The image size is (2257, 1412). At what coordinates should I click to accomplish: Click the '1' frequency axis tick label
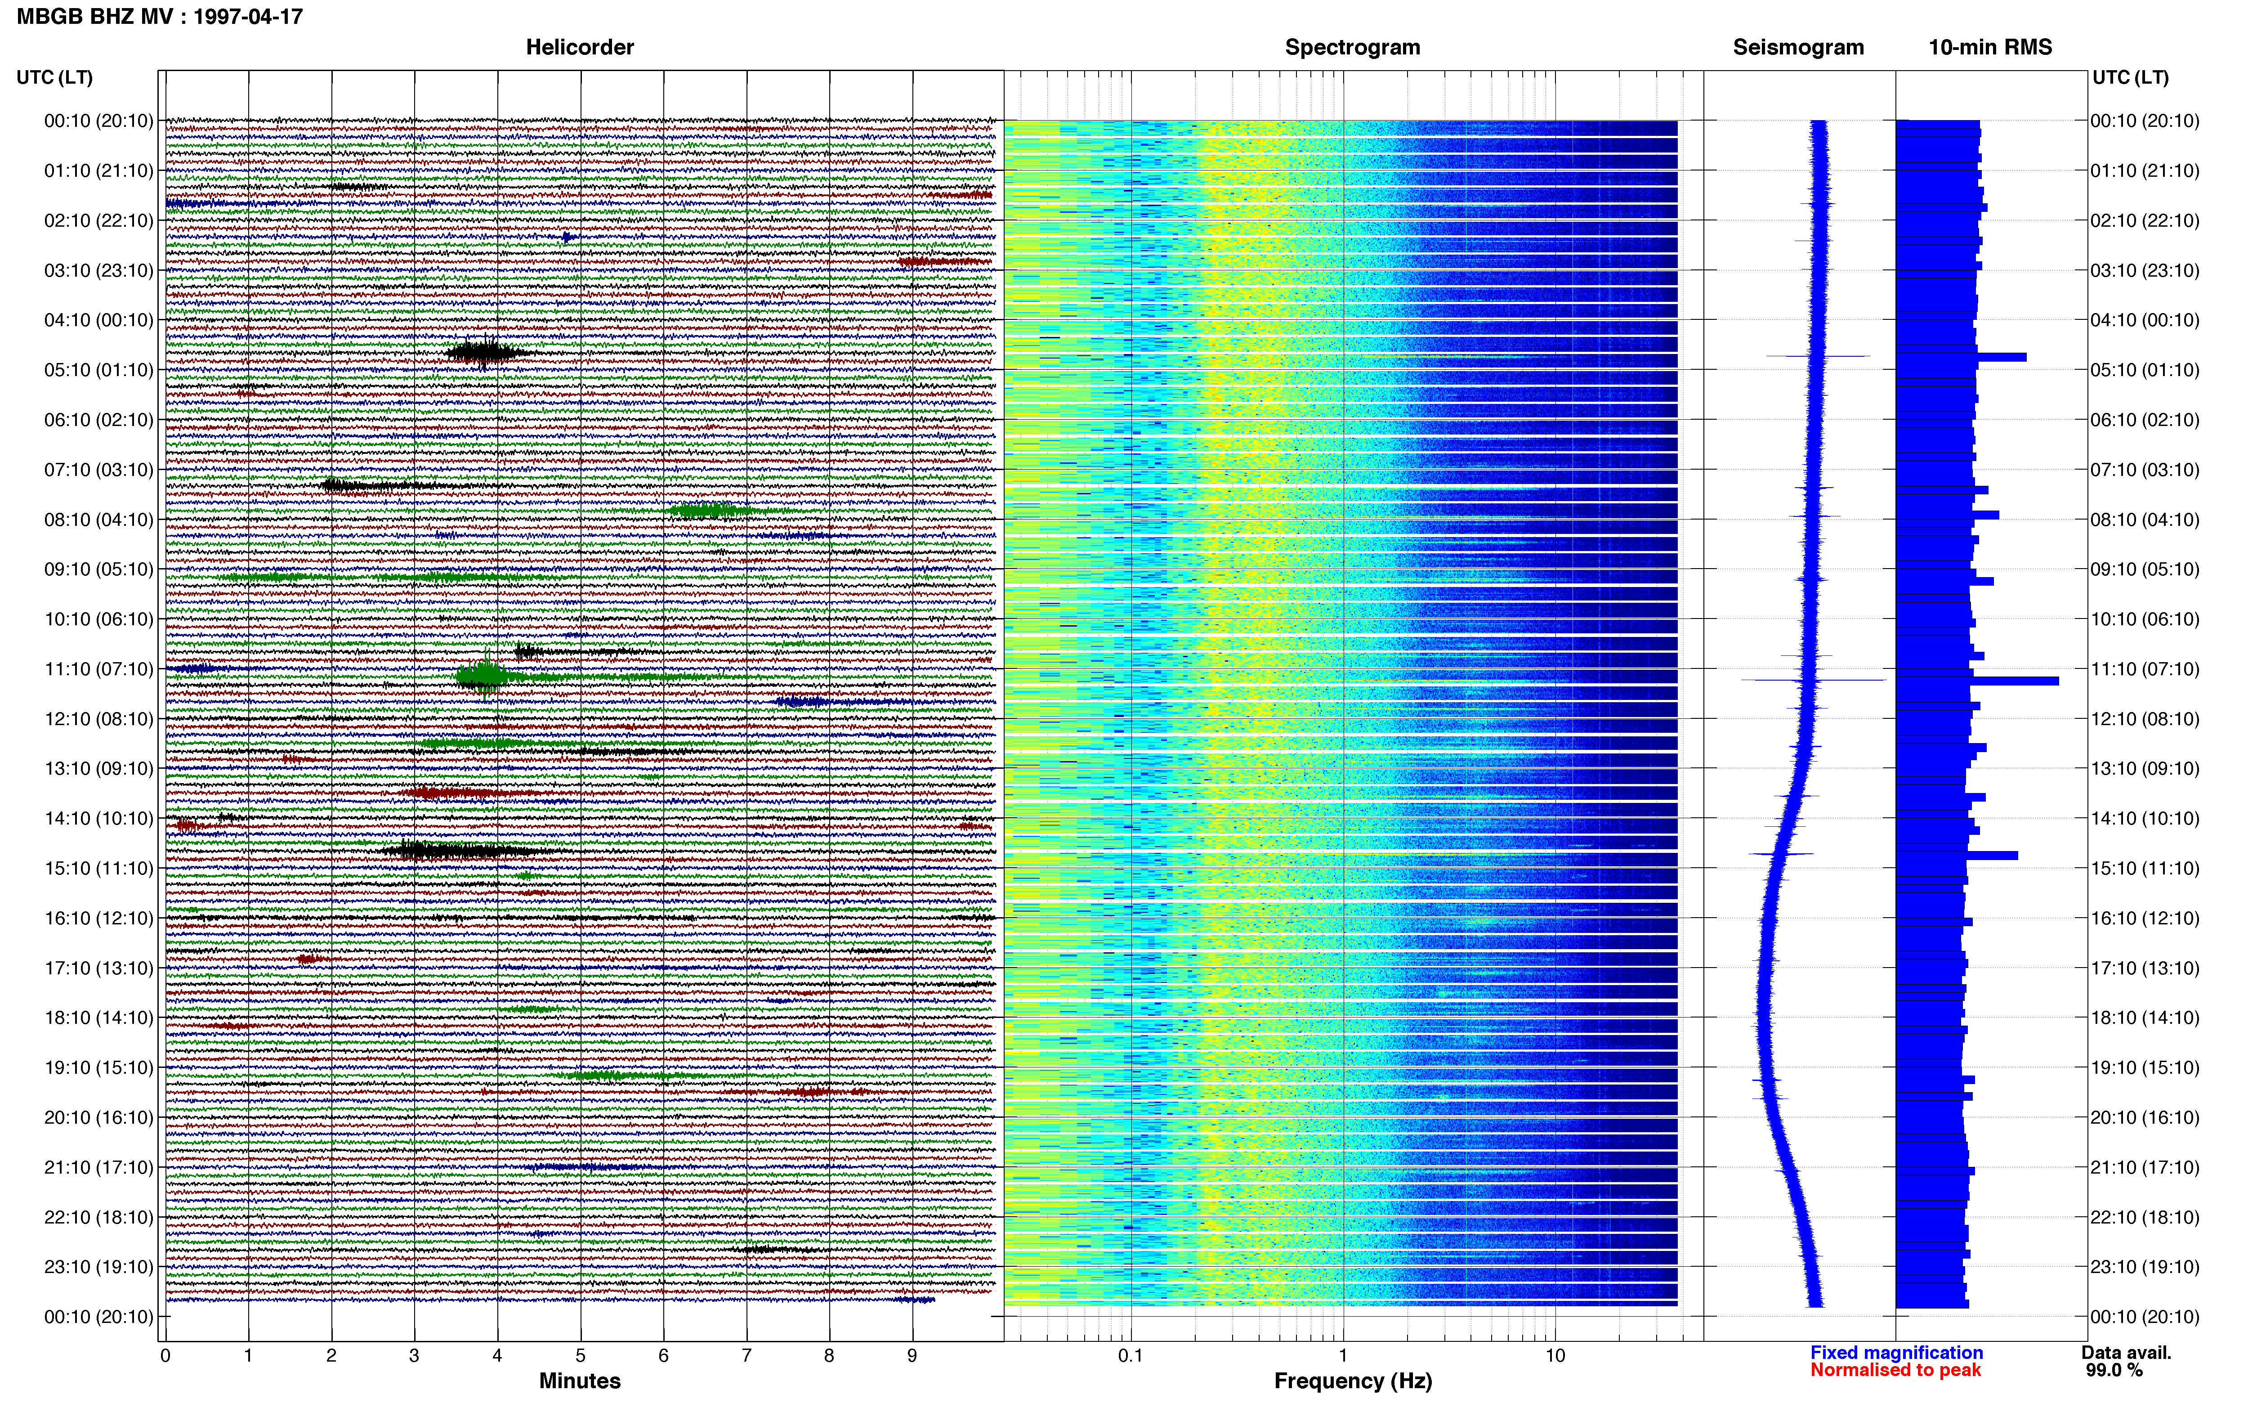click(1343, 1356)
